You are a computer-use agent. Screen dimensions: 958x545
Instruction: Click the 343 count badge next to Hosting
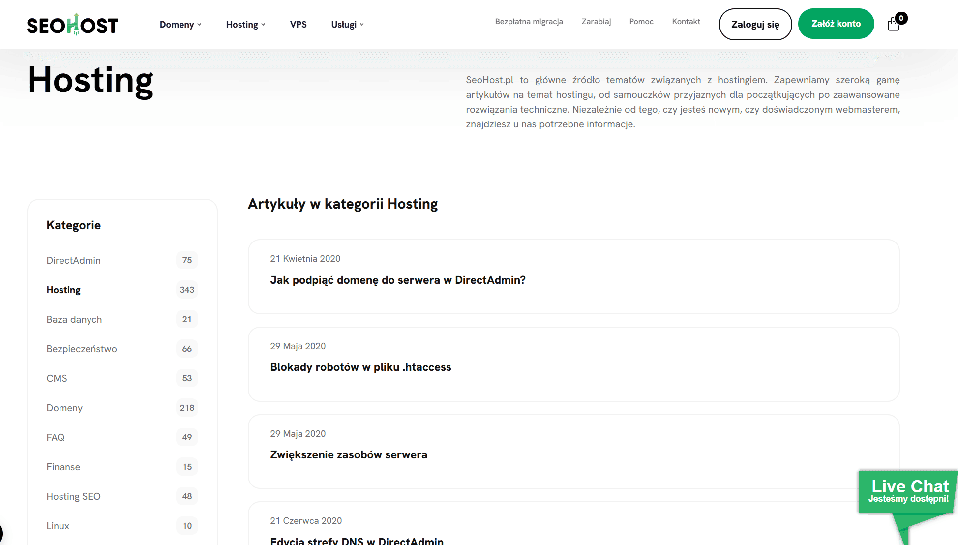point(187,290)
